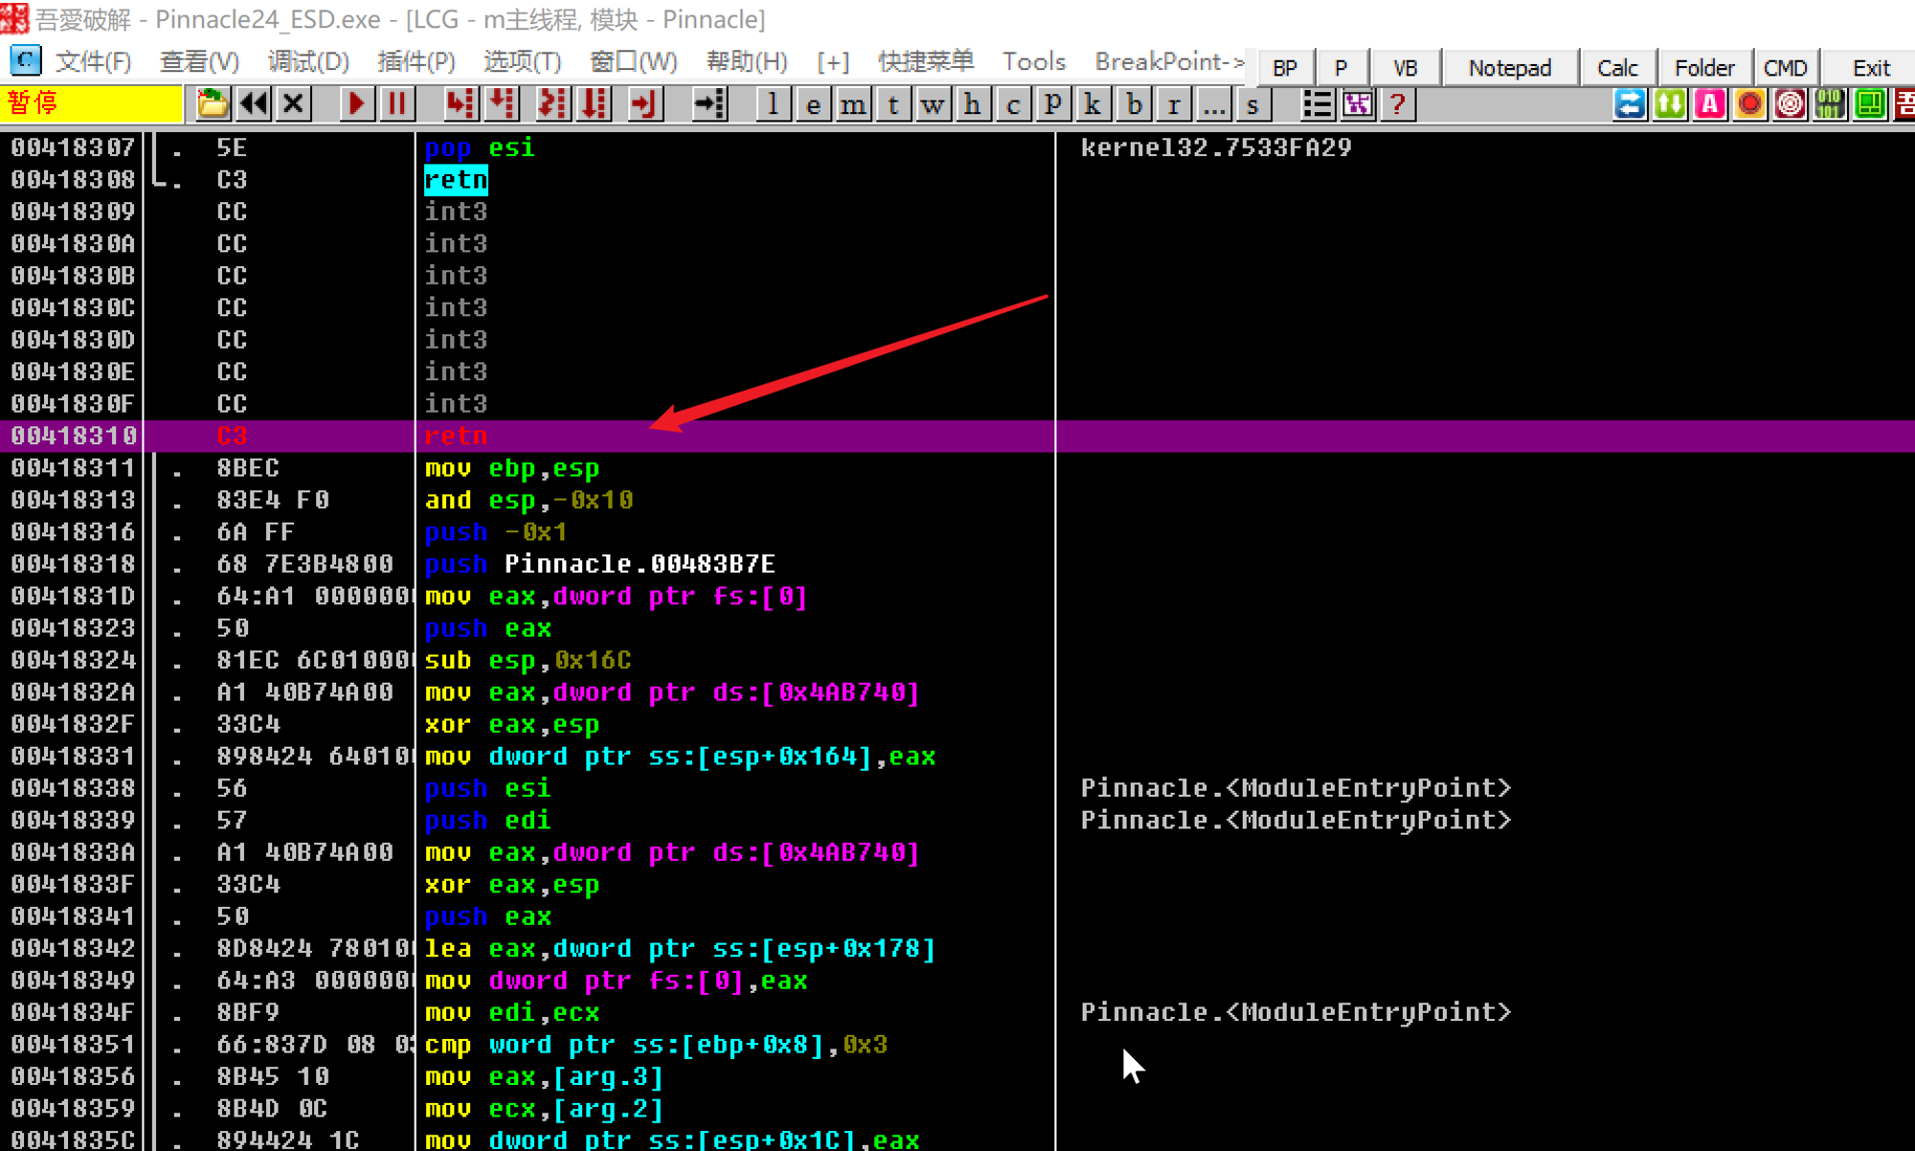1915x1151 pixels.
Task: Open the 调试(D) menu
Action: 308,62
